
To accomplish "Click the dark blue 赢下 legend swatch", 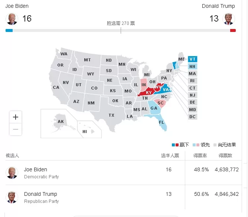I will click(173, 145).
